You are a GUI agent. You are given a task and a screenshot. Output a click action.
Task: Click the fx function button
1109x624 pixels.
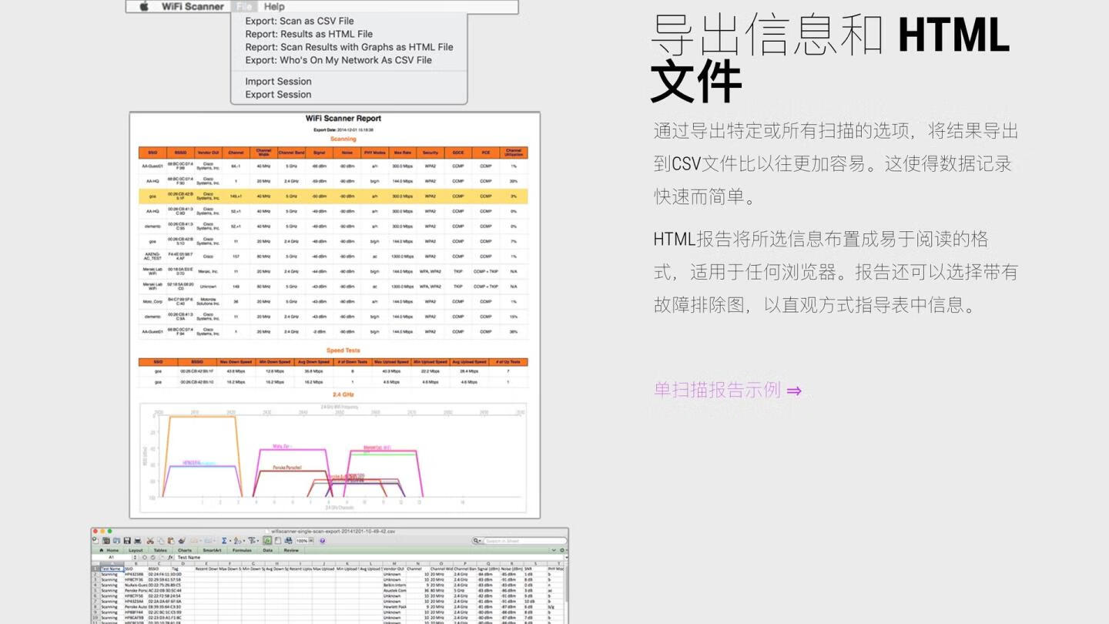[170, 557]
